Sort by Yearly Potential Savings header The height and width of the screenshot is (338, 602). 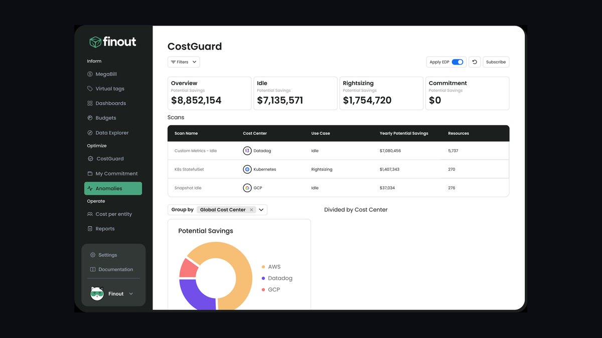[x=404, y=133]
